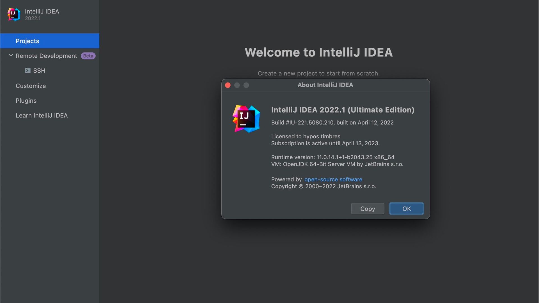Click 'Licensed to hypos timbres' text
This screenshot has height=303, width=539.
coord(306,136)
